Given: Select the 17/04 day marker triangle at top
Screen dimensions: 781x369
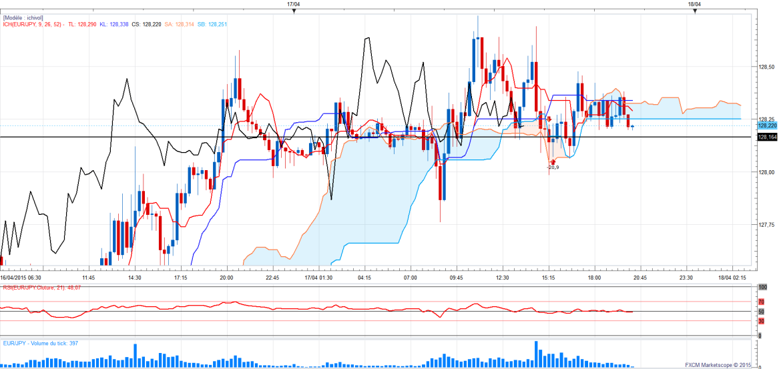Looking at the screenshot, I should coord(294,11).
